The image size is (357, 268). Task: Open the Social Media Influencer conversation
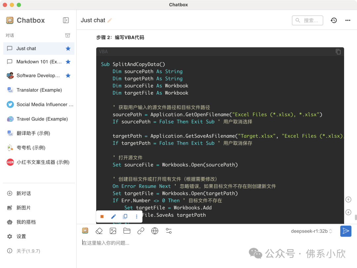coord(39,104)
